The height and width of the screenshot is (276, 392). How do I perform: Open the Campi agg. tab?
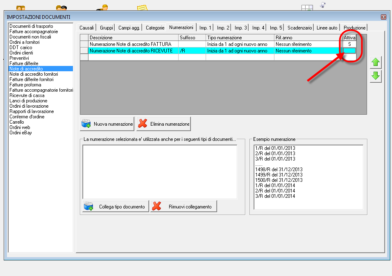pyautogui.click(x=129, y=28)
